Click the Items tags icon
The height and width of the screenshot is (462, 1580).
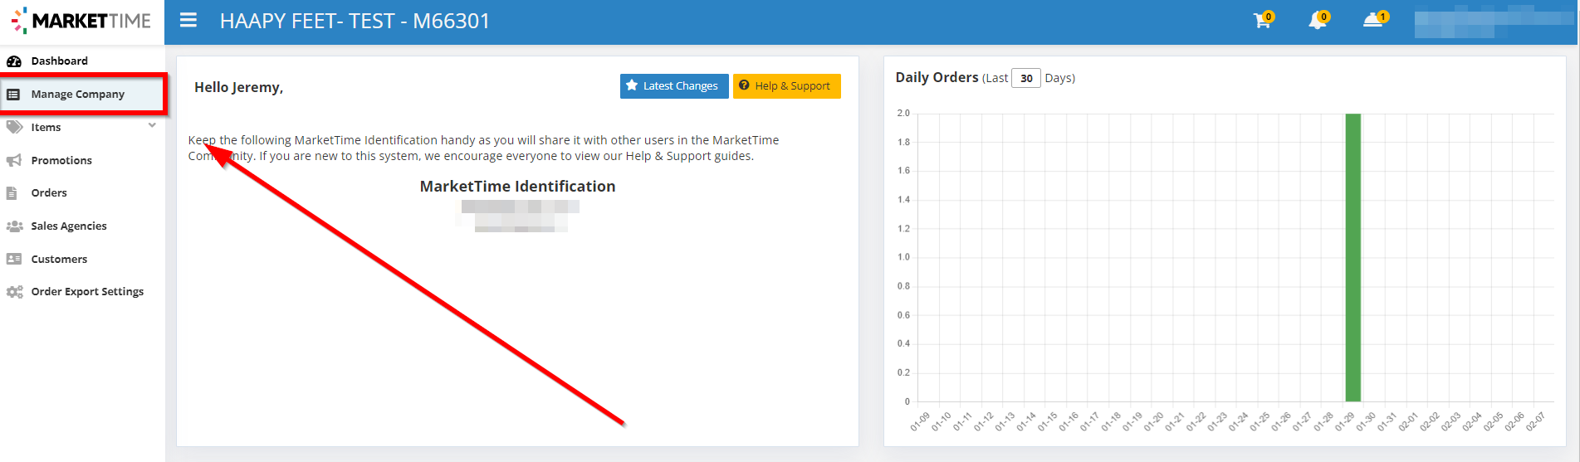click(x=14, y=127)
